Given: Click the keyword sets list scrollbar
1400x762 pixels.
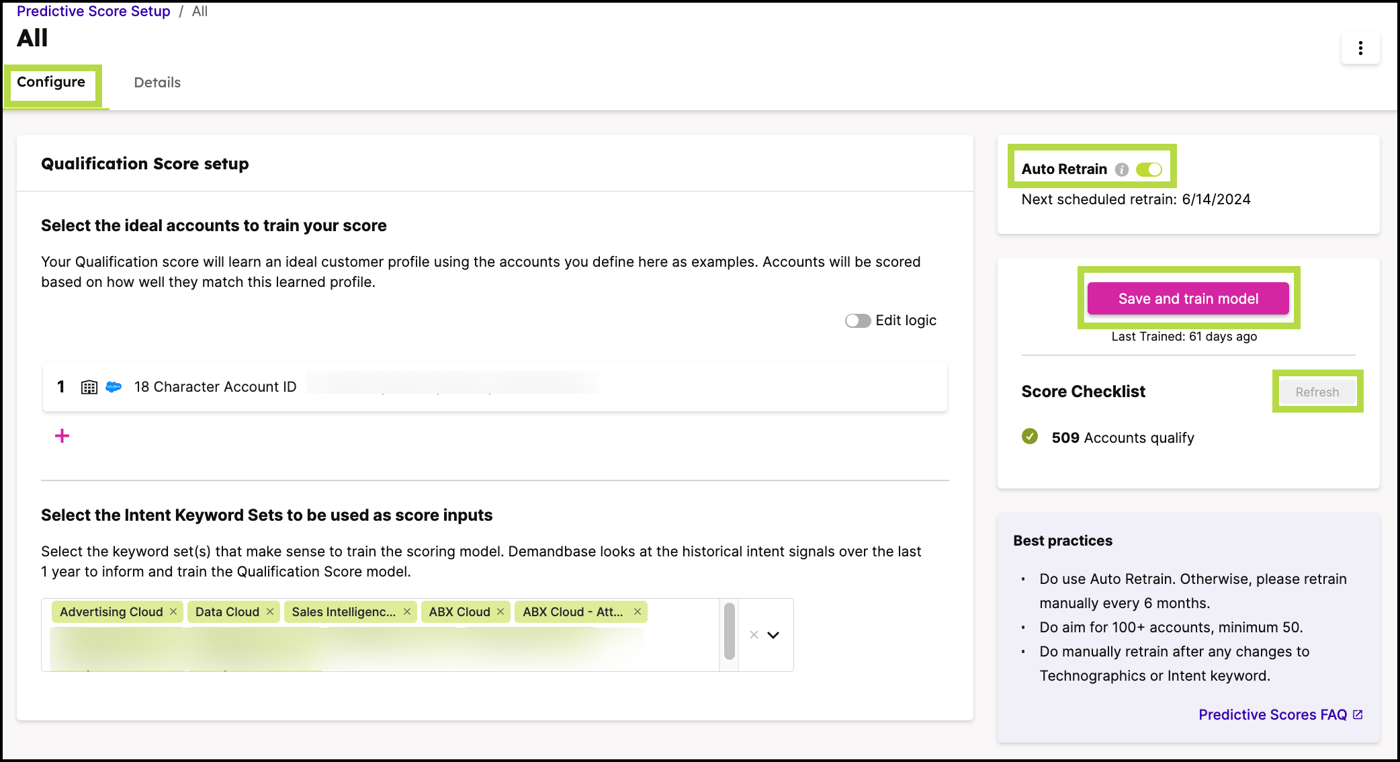Looking at the screenshot, I should pos(729,631).
